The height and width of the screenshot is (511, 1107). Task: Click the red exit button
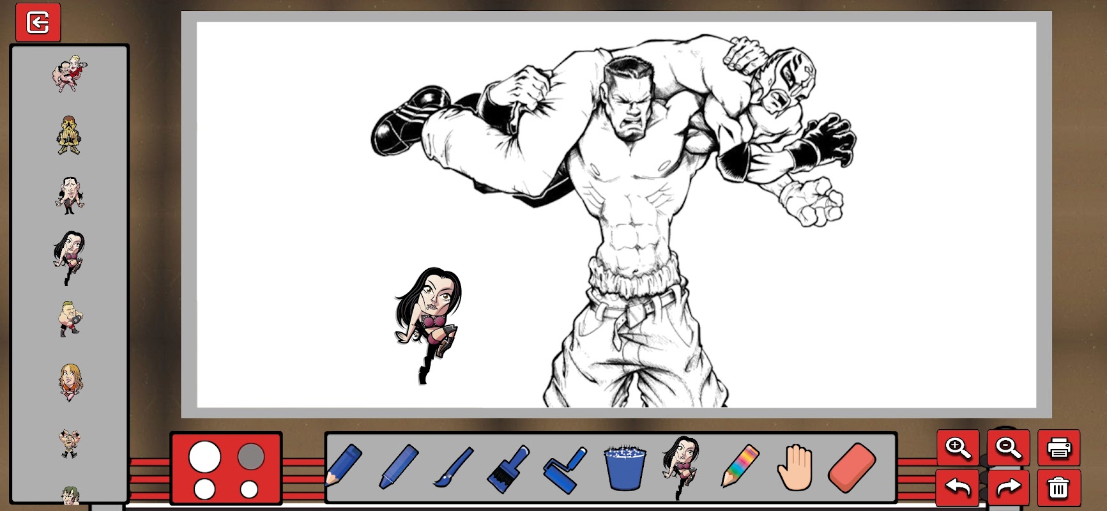pos(38,22)
